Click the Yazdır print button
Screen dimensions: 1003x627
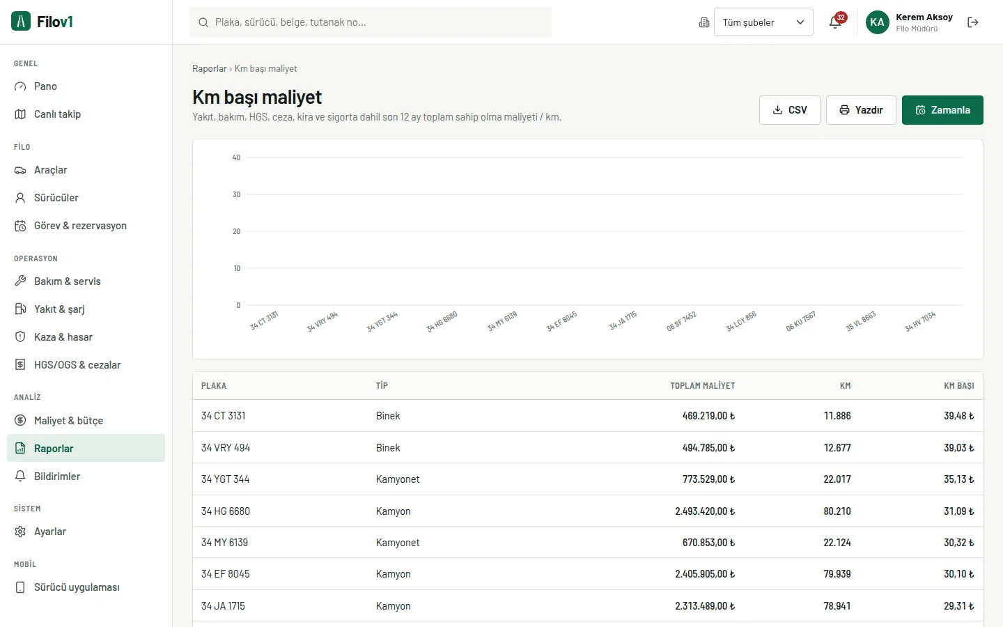861,110
